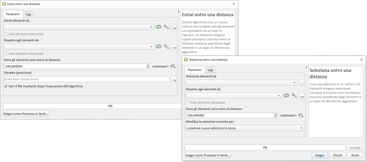367x162 pixels.
Task: Check Solo elementi selezionati under Estrai elementi da
Action: (6, 34)
